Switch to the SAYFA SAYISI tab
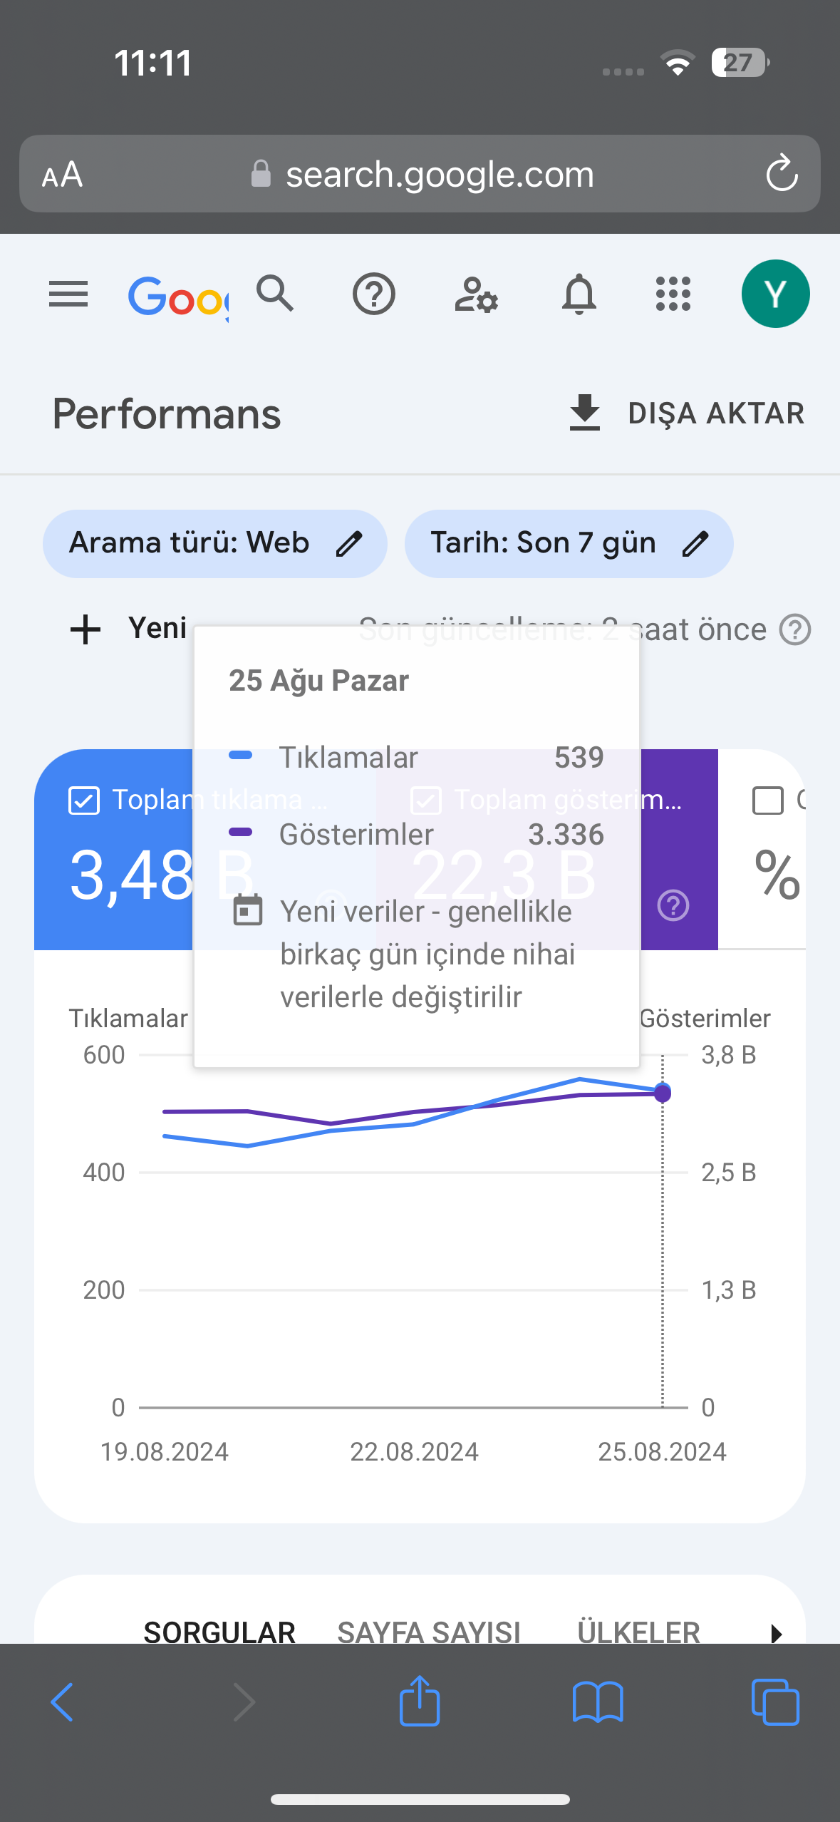Image resolution: width=840 pixels, height=1822 pixels. tap(429, 1632)
